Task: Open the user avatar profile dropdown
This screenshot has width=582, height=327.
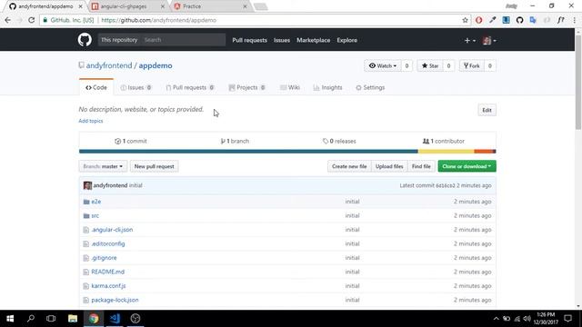Action: [489, 40]
